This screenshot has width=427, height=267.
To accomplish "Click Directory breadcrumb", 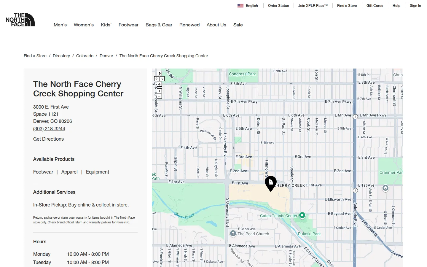I will click(61, 56).
